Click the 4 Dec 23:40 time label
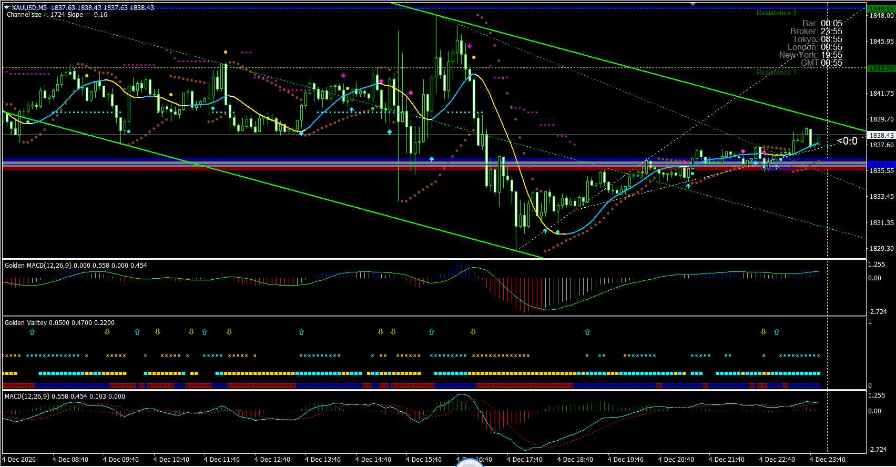Viewport: 896px width, 467px height. point(828,460)
